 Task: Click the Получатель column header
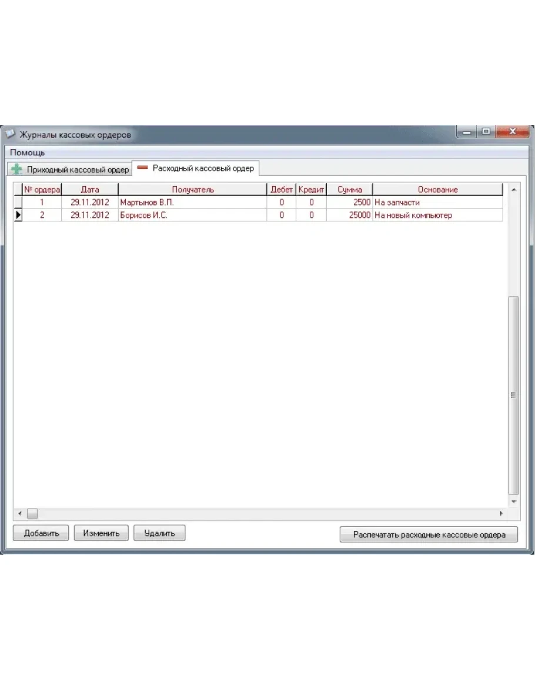[x=193, y=190]
